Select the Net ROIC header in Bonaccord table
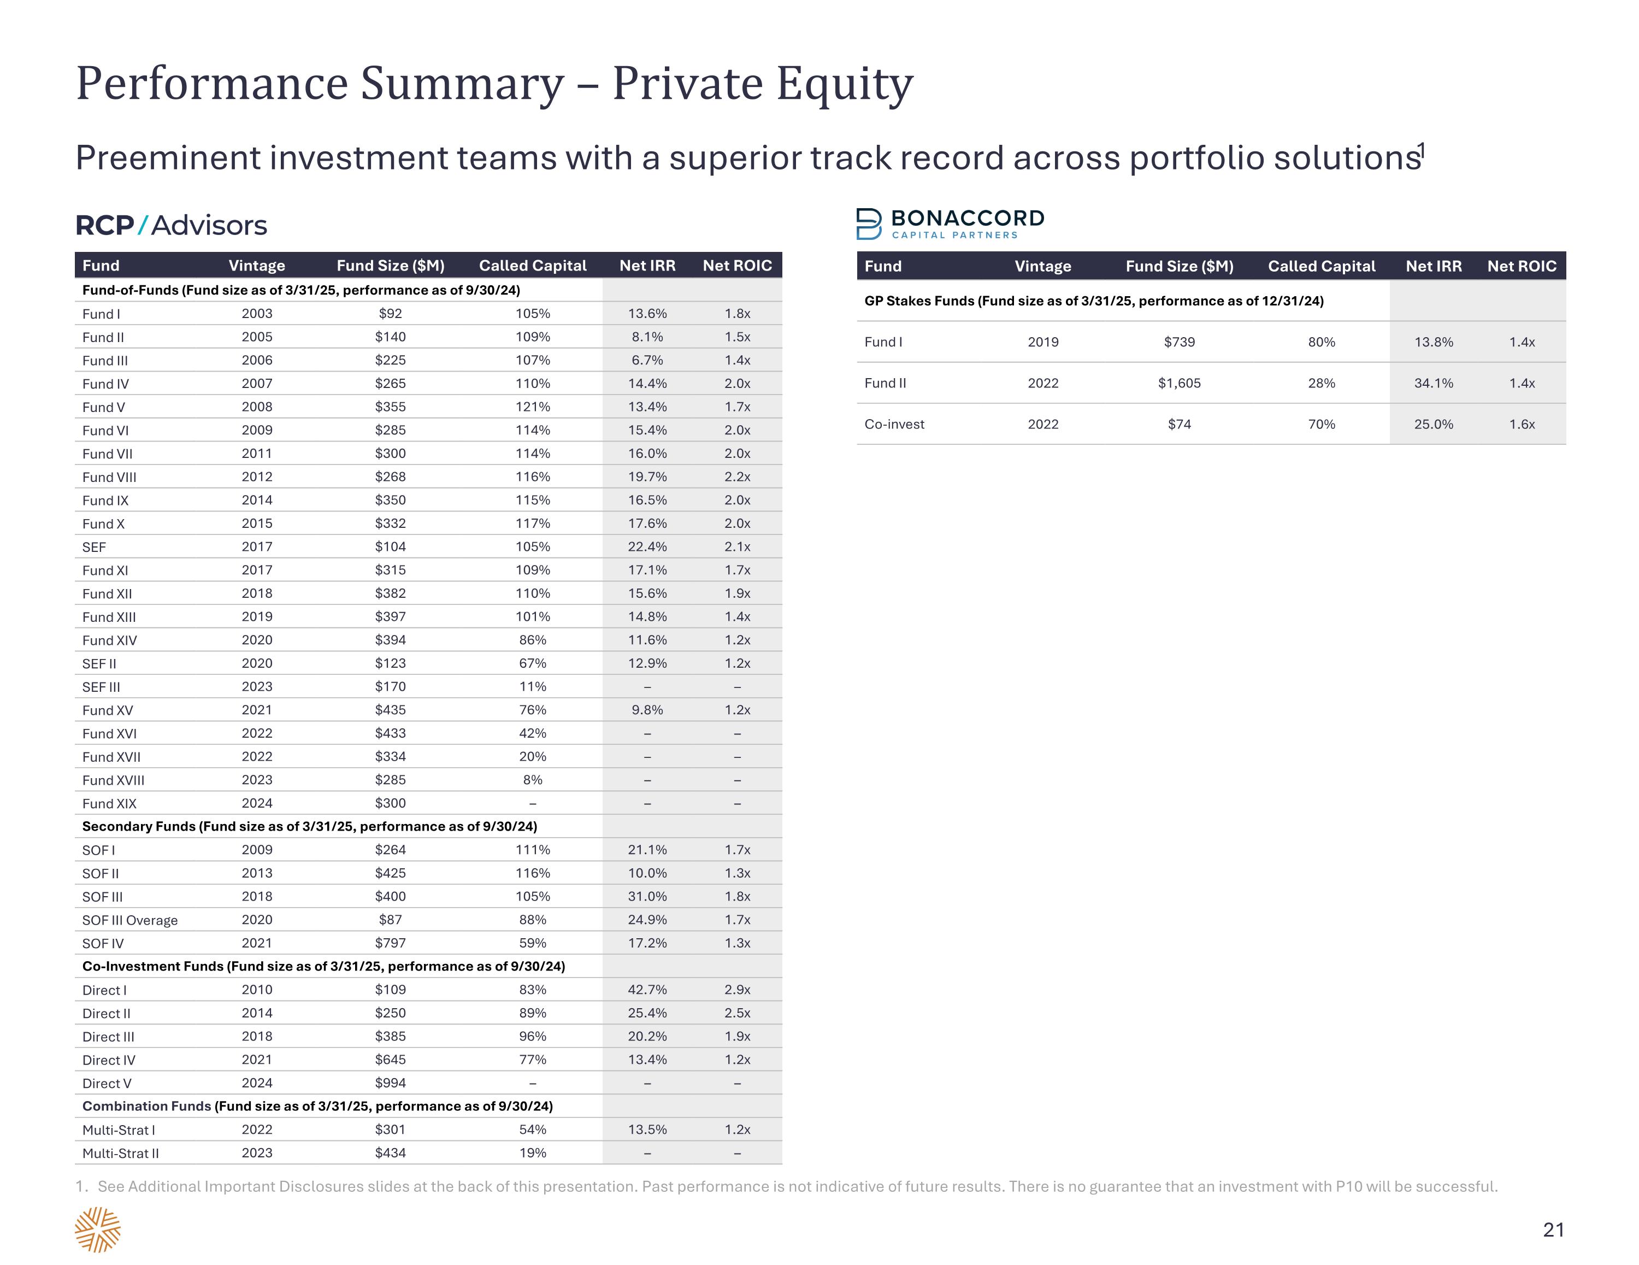This screenshot has height=1265, width=1639. pyautogui.click(x=1521, y=267)
